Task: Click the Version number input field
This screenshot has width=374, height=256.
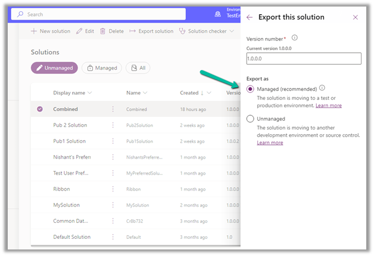Action: 304,58
